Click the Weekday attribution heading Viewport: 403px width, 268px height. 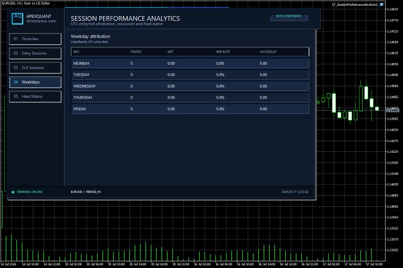[x=90, y=37]
